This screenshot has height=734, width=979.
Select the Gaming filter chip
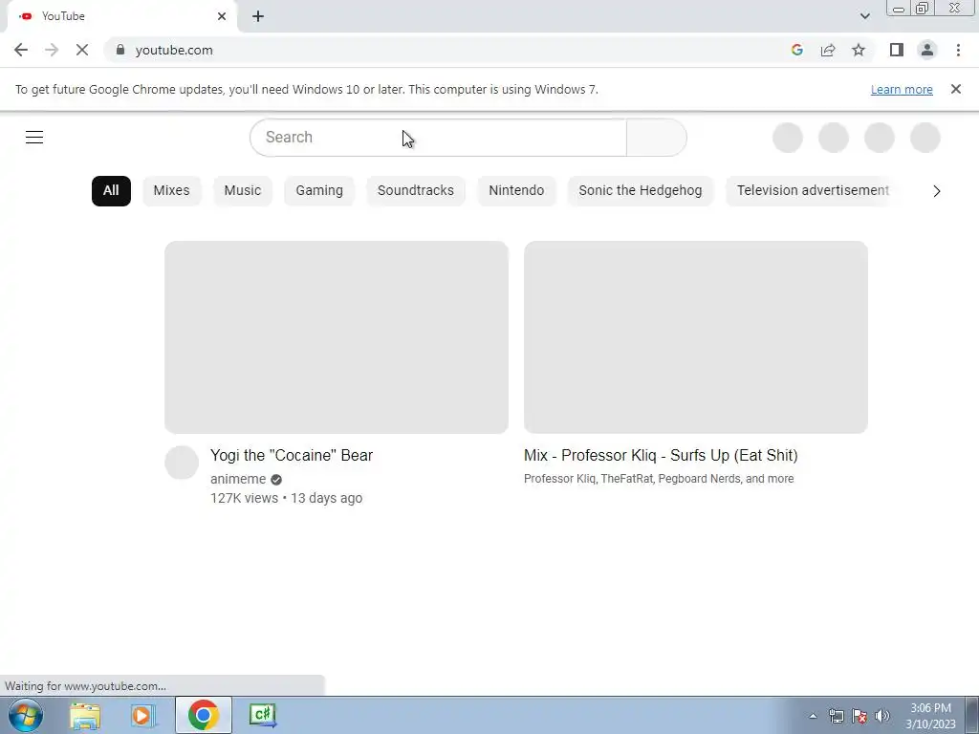pos(319,190)
